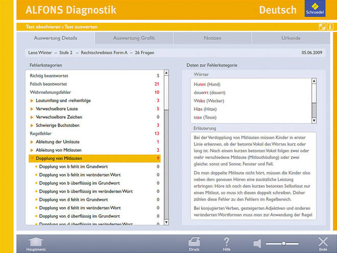Click the Erläuterung explanation text box

253,176
